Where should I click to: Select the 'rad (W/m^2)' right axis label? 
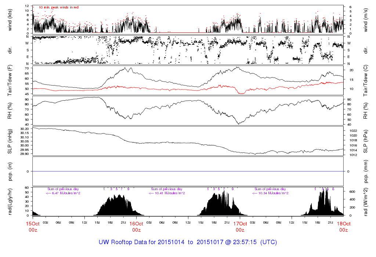[x=366, y=202]
